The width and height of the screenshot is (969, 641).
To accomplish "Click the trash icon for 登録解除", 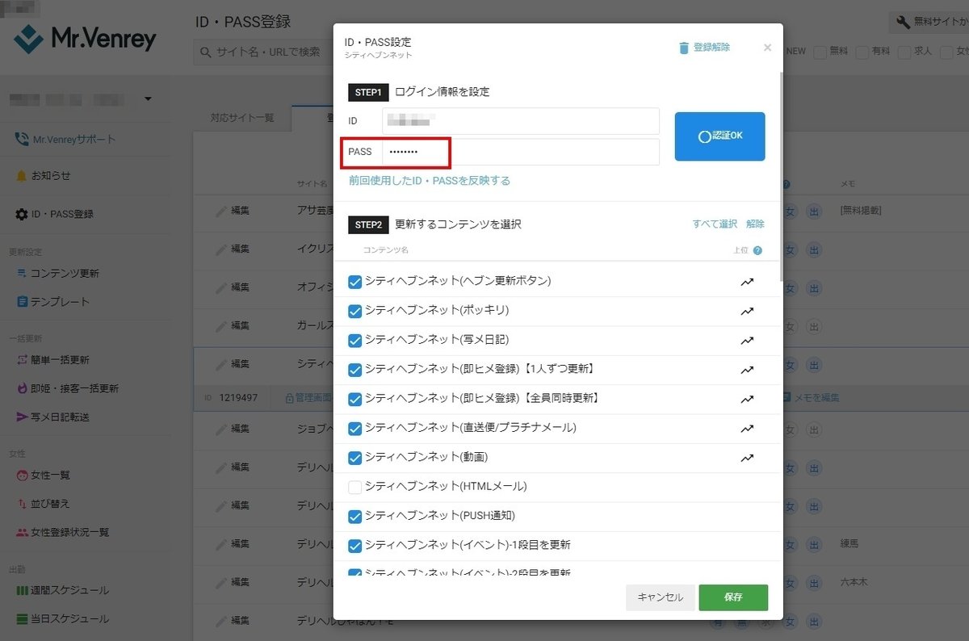I will (x=684, y=48).
